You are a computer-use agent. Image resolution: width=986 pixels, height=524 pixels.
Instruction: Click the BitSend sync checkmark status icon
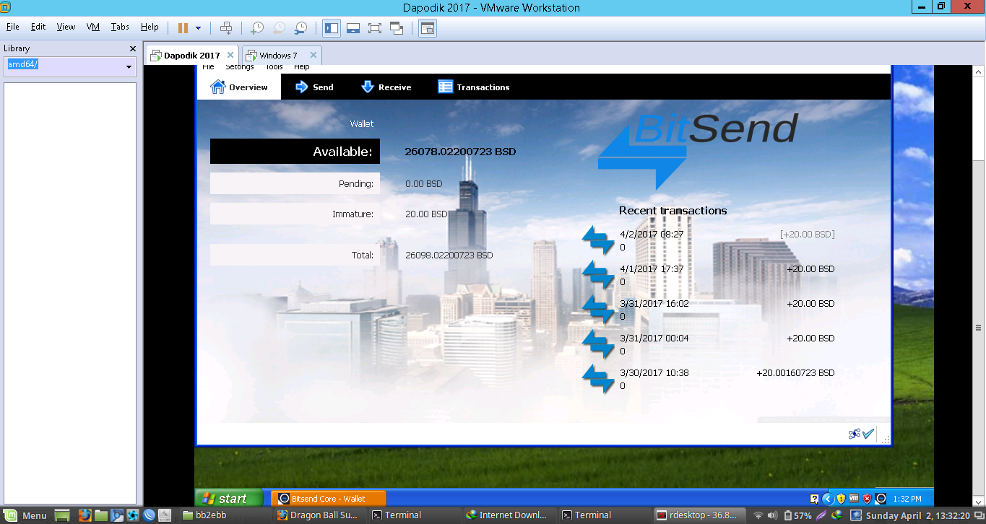(868, 434)
